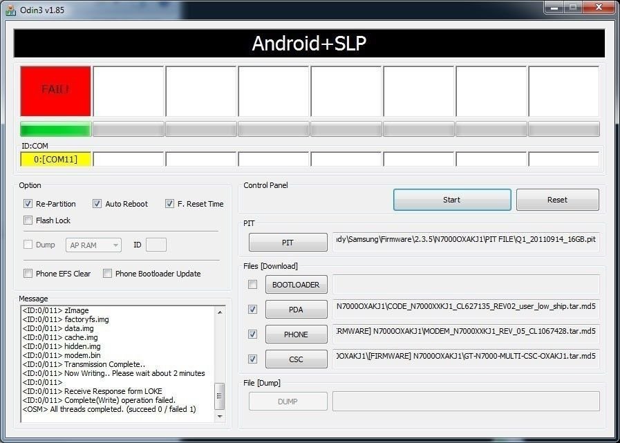
Task: Click the Odin3 app icon in title bar
Action: click(x=11, y=10)
